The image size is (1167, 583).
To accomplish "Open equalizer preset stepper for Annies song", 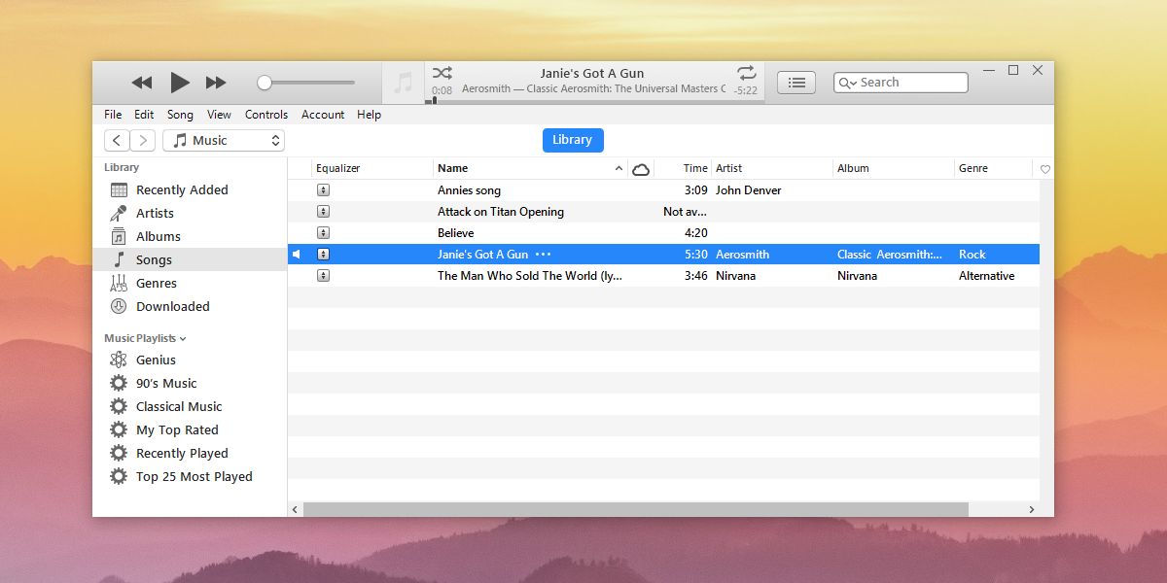I will coord(324,190).
